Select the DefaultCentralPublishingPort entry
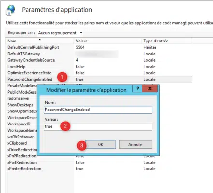 tap(99, 47)
